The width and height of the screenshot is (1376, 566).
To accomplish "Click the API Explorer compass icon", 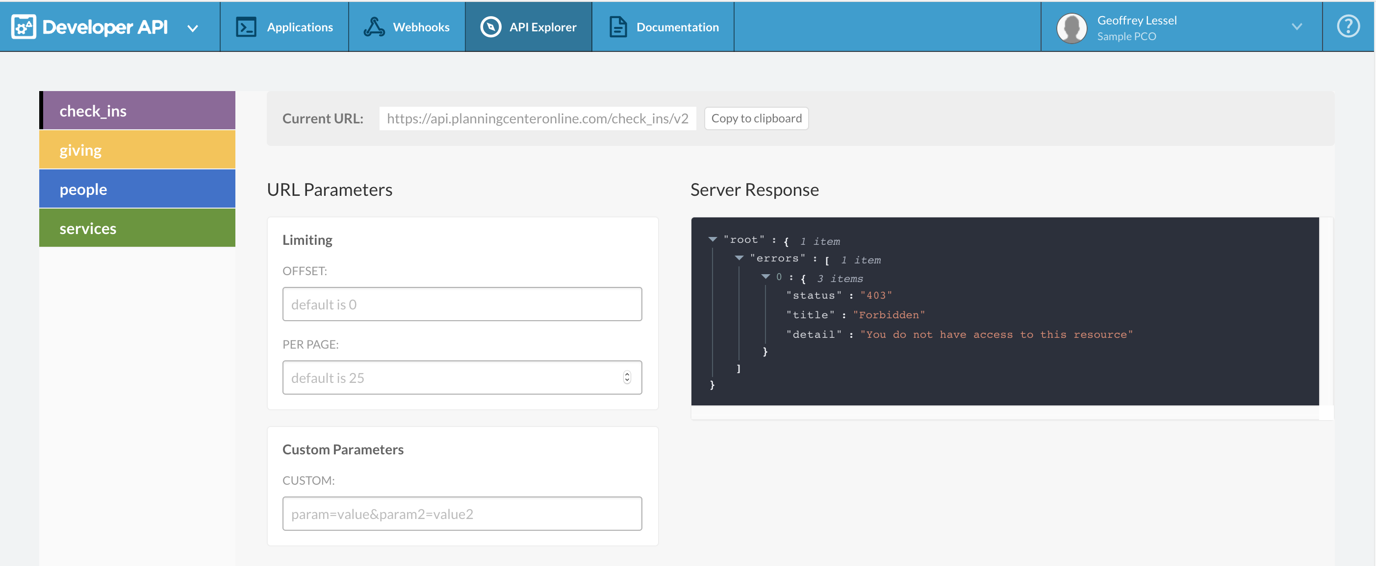I will point(490,26).
